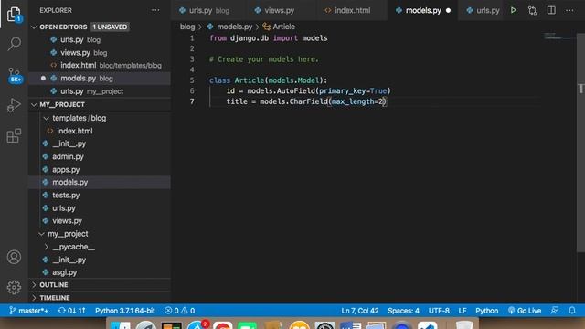
Task: Click the code minimap
Action: coord(558,37)
